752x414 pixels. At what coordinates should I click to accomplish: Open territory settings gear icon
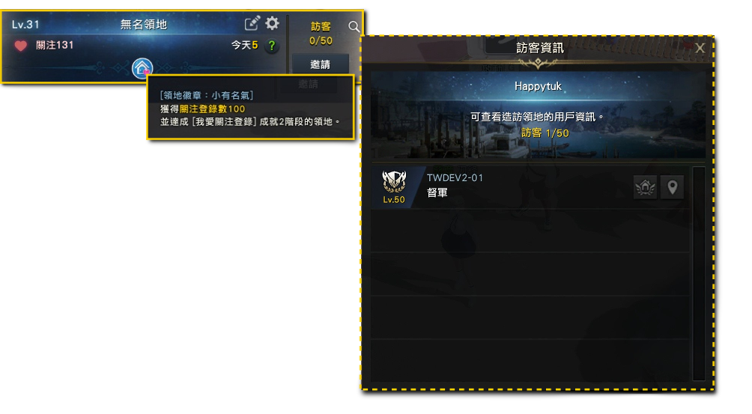tap(273, 23)
